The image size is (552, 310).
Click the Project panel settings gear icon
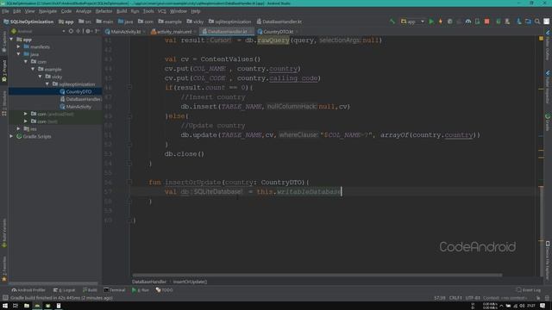tap(88, 31)
